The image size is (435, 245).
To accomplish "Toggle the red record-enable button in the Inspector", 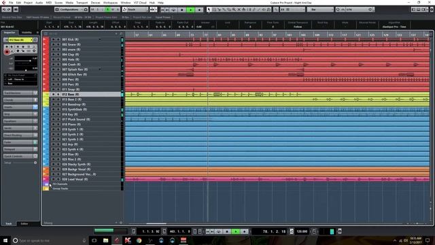I will [7, 52].
